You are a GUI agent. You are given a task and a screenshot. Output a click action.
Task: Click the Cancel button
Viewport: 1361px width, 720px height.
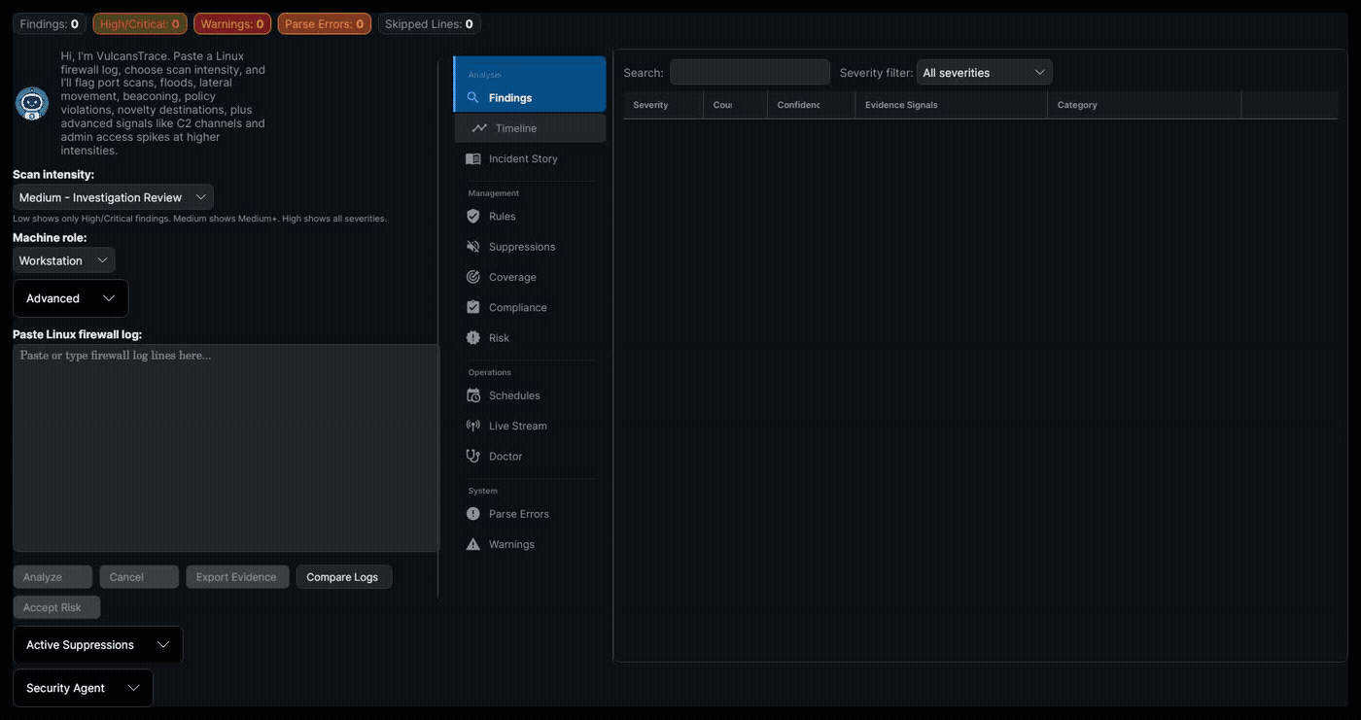139,577
